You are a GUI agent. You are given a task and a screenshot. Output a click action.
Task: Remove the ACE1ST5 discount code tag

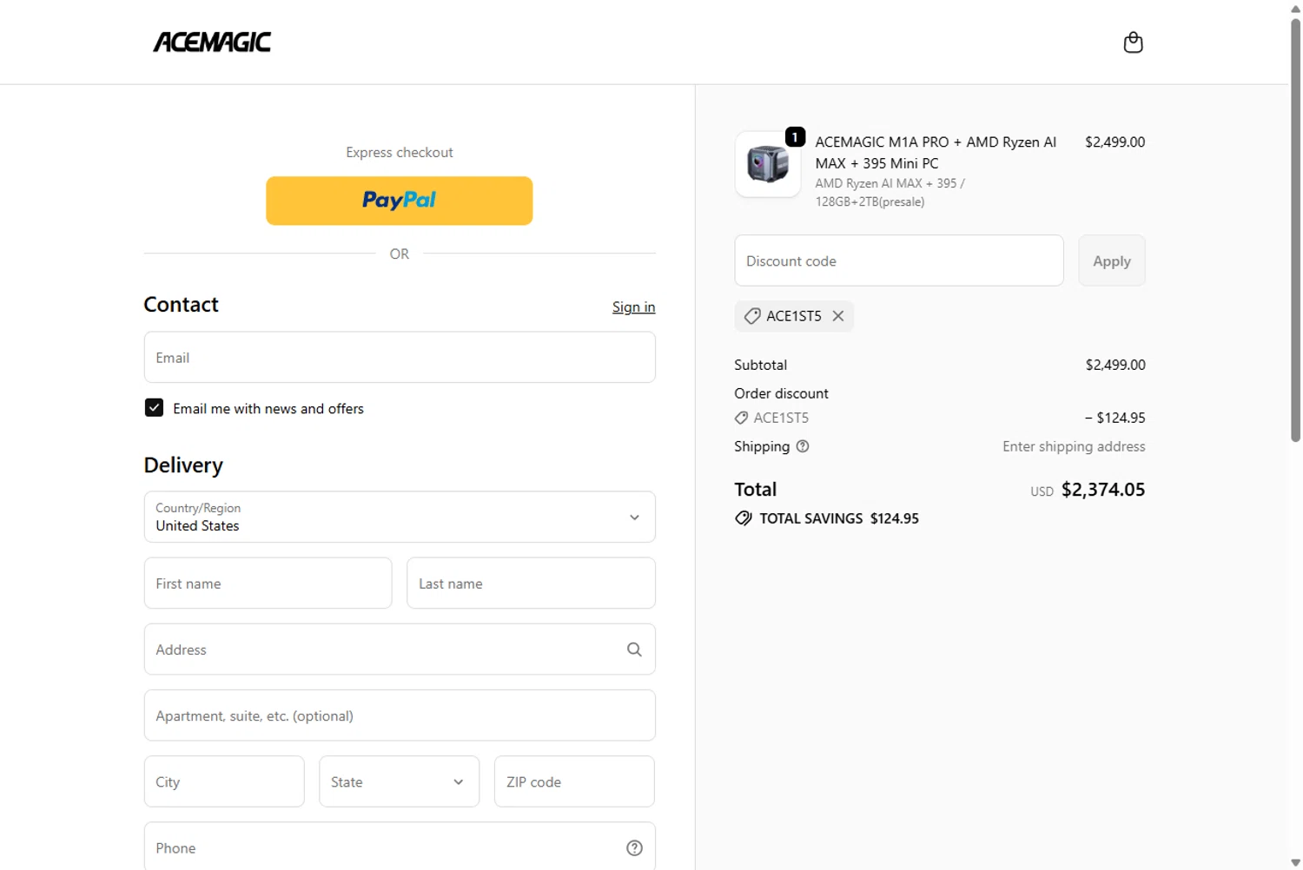tap(838, 316)
